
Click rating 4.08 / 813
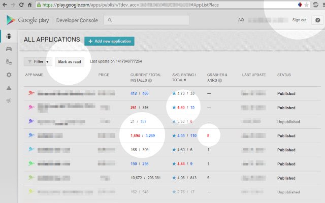tap(184, 178)
